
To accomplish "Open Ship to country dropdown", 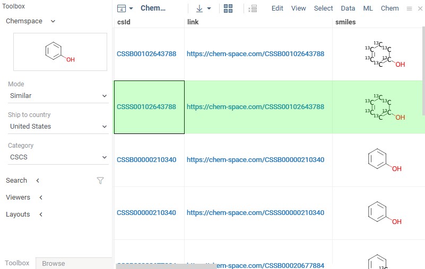I will point(58,127).
